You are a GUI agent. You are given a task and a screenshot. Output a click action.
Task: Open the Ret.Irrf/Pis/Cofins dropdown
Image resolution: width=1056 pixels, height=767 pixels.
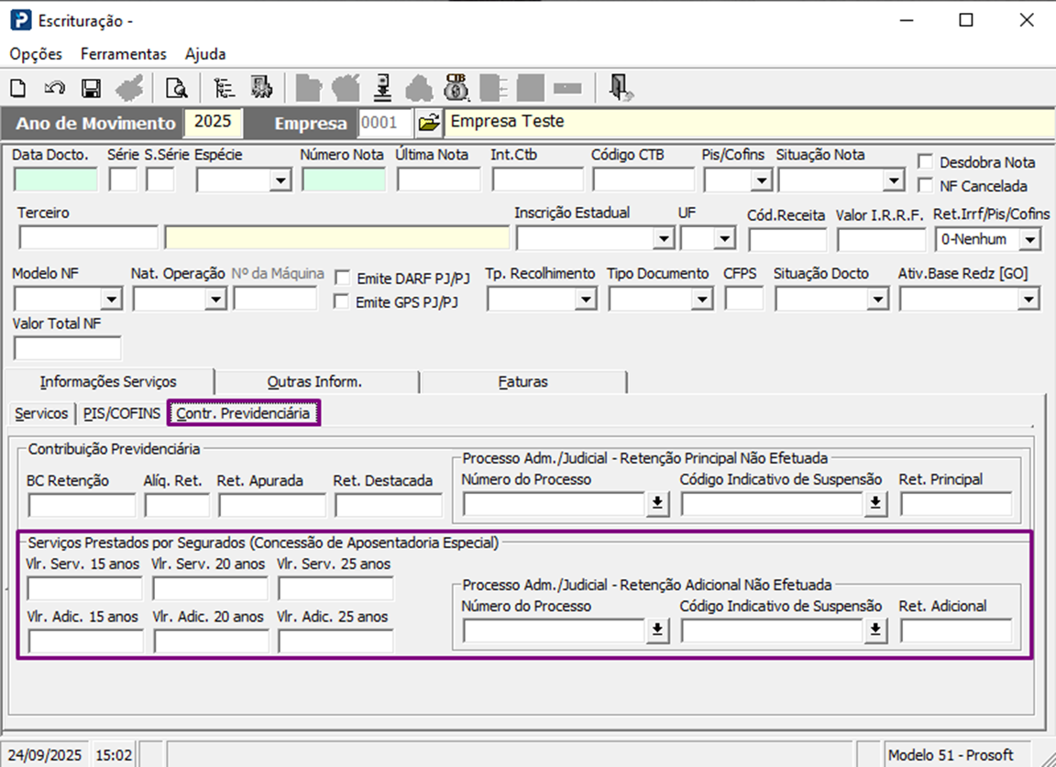1031,240
